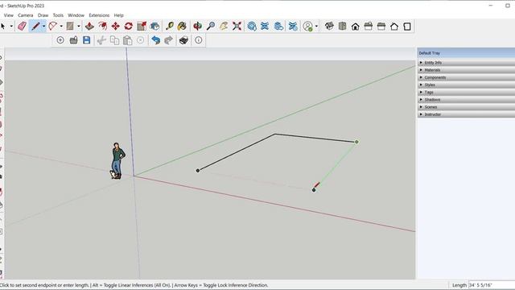Open the Tools menu
515x290 pixels.
pyautogui.click(x=58, y=15)
